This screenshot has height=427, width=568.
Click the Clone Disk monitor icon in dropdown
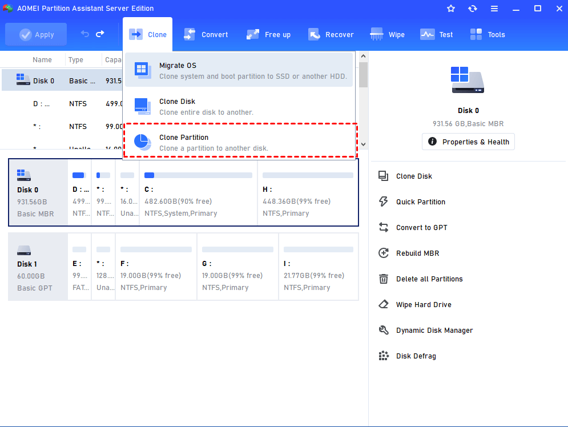click(142, 106)
